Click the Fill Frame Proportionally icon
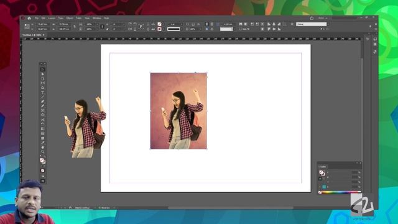 241,24
